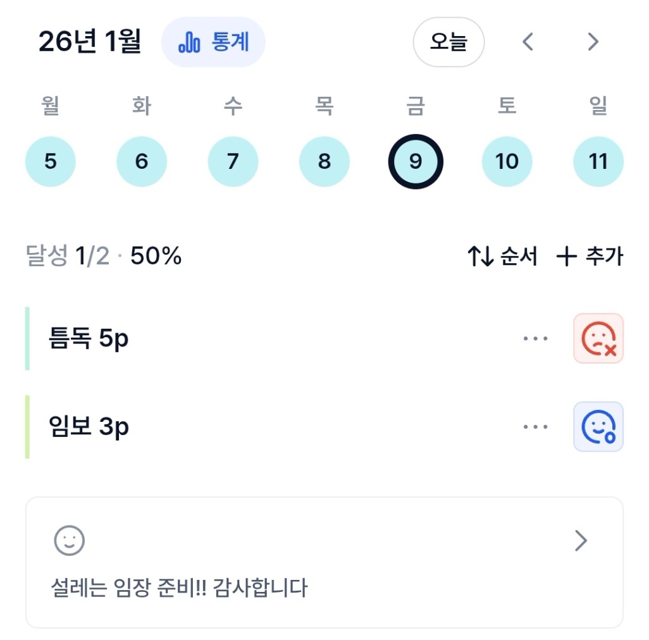Click the 순서 reorder arrows
Screen dimensions: 649x640
tap(502, 257)
